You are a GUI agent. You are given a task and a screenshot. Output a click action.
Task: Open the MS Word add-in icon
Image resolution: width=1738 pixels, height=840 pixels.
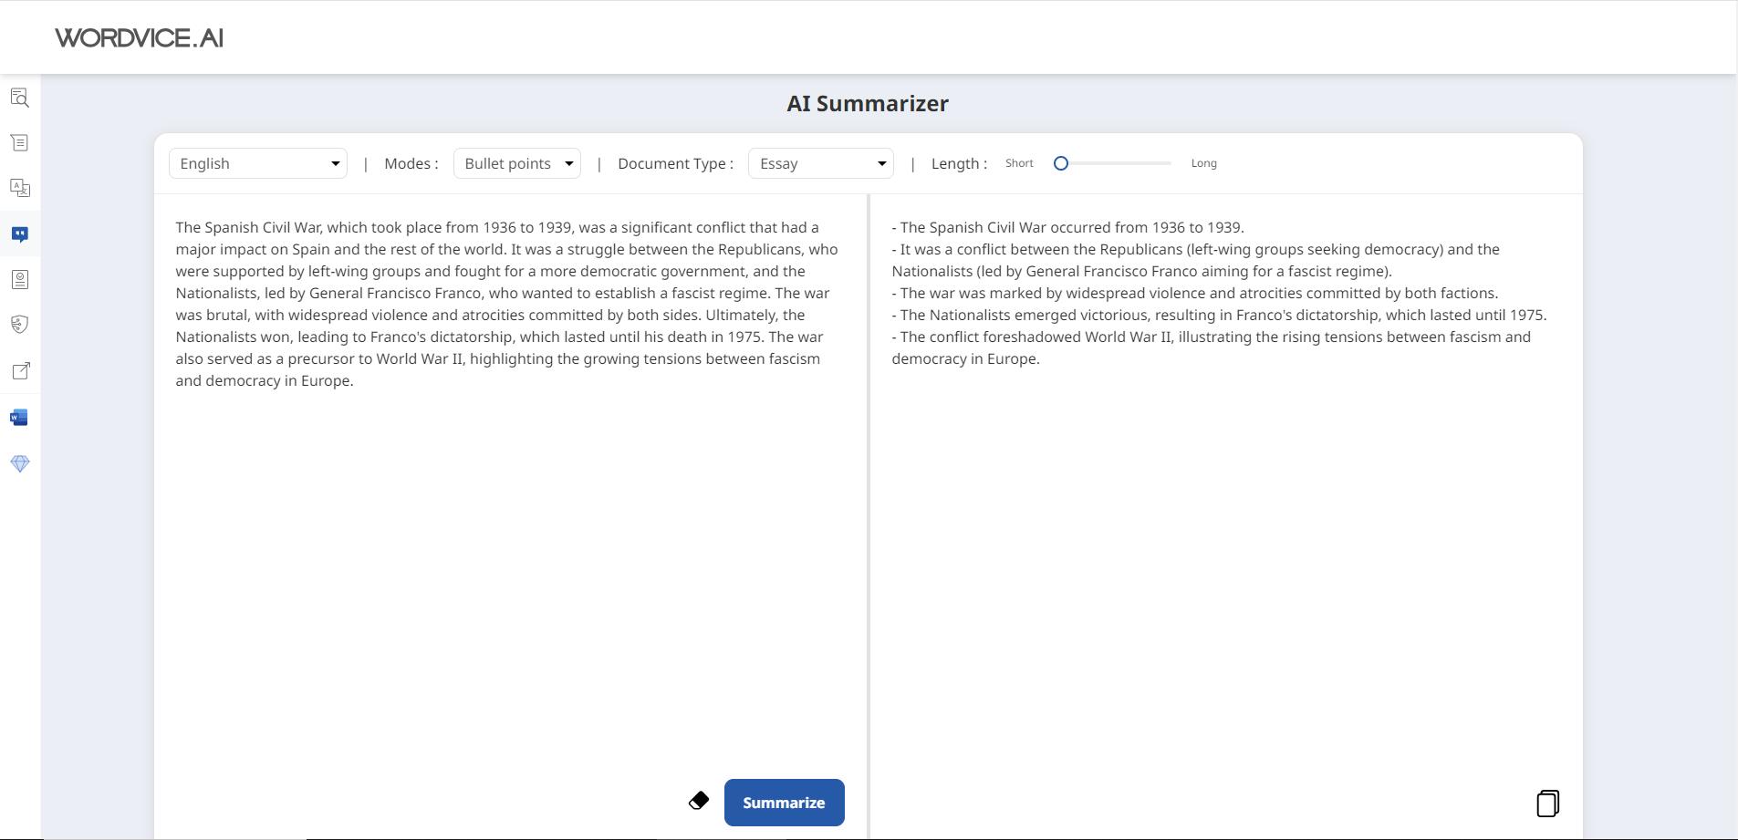tap(20, 417)
